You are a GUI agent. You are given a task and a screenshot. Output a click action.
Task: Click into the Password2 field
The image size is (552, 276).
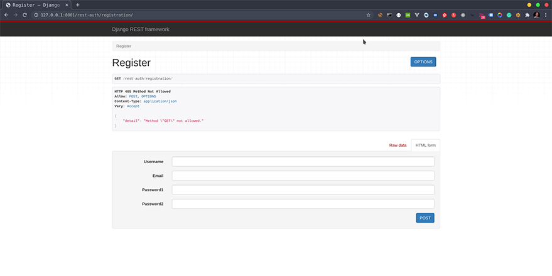(x=303, y=204)
